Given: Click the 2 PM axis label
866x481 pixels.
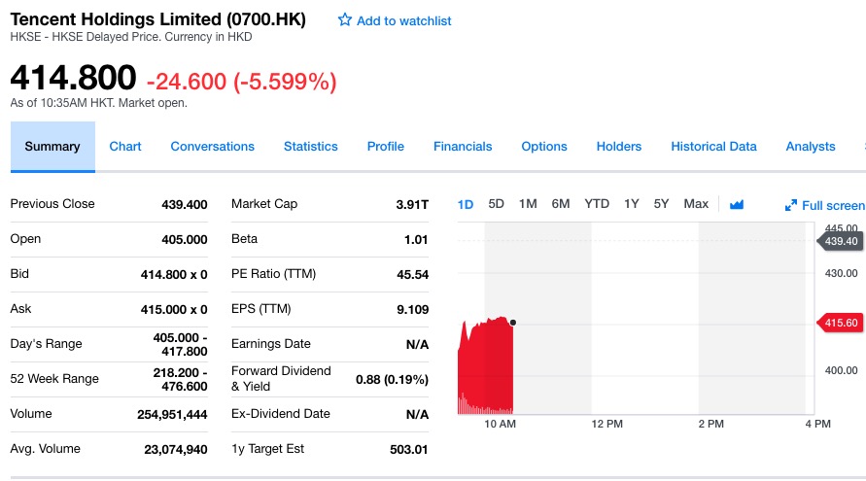Looking at the screenshot, I should pyautogui.click(x=710, y=424).
